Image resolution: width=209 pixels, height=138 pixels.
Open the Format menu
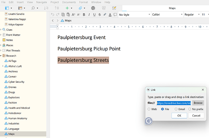point(83,2)
